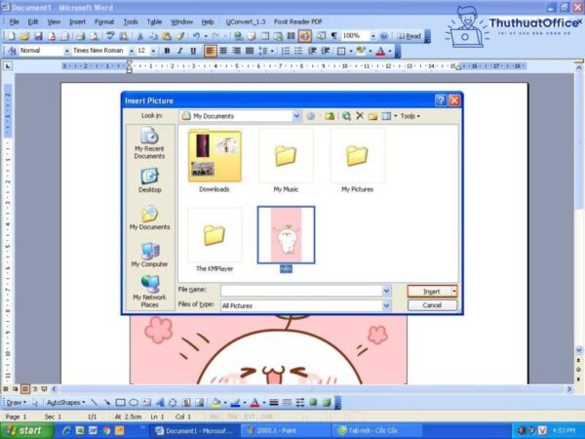Open the AutoShapes menu
Screen dimensions: 585x439
click(x=65, y=402)
